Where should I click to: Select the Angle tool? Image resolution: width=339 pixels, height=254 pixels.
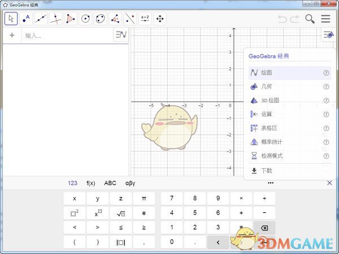point(115,19)
